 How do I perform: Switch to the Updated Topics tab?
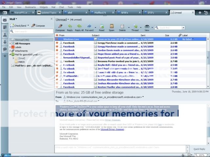point(49,13)
